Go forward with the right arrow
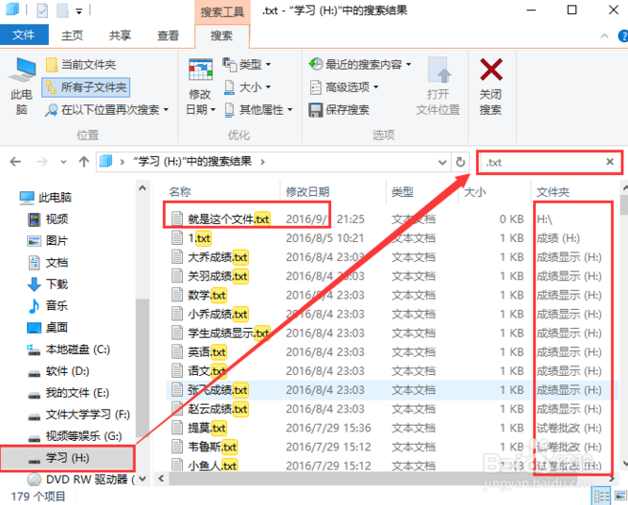Screen dimensions: 628x505 coord(42,162)
